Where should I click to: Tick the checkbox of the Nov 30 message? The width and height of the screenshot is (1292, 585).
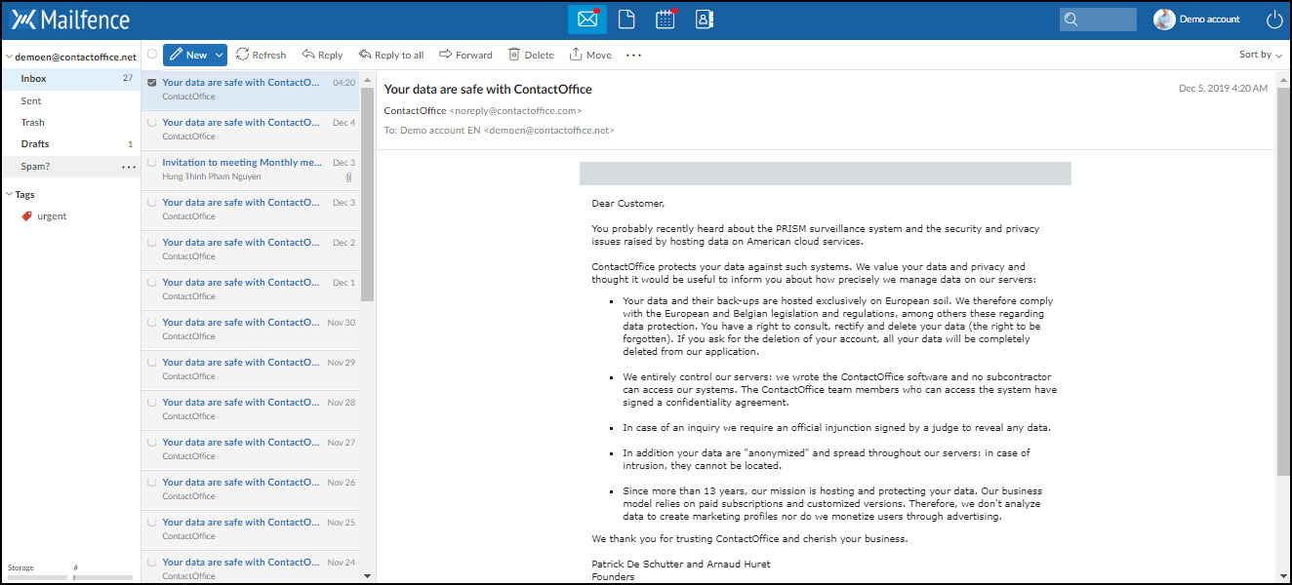151,323
